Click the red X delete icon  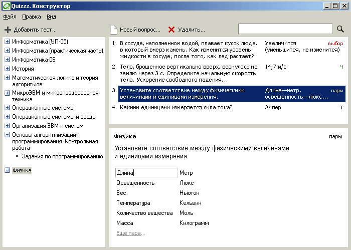(171, 30)
